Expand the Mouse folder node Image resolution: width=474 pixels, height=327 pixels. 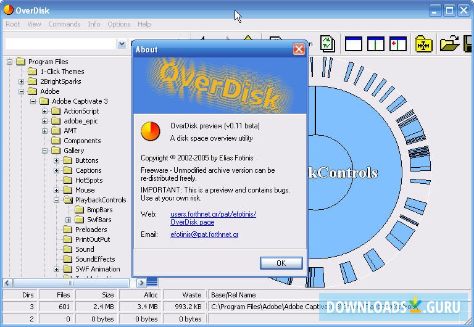click(57, 190)
